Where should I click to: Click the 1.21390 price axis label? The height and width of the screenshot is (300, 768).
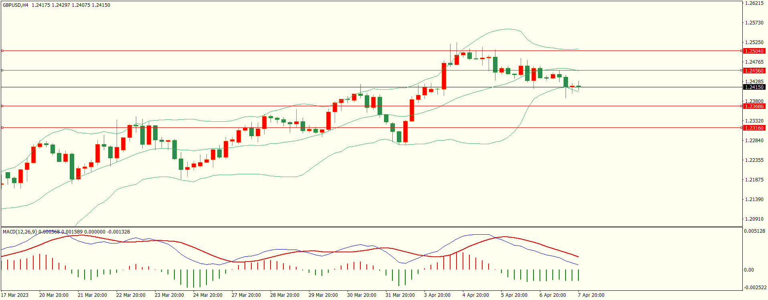754,199
